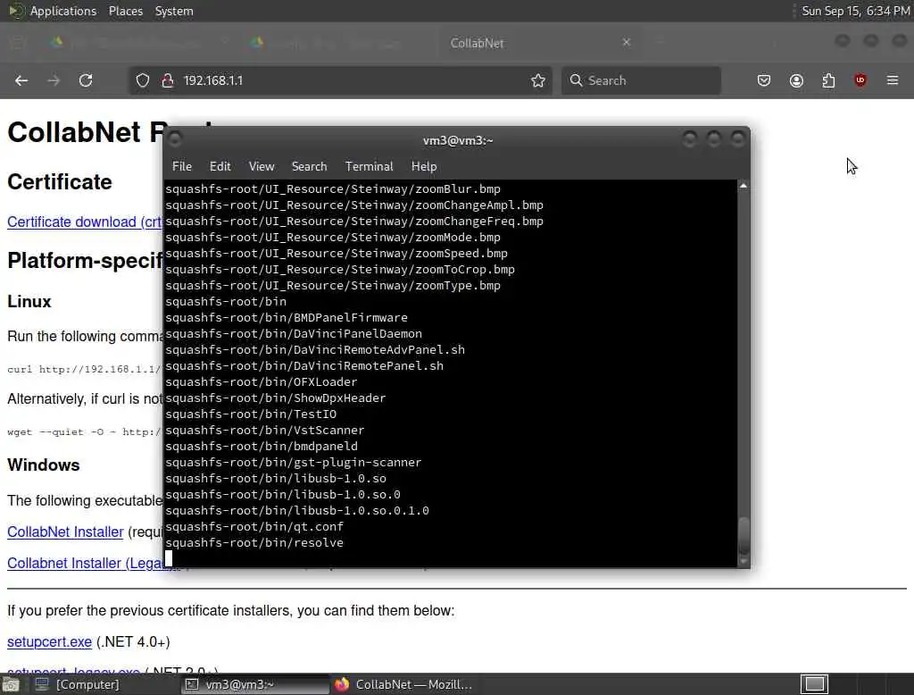Open the uBlock Origin extension icon
914x695 pixels.
coord(860,80)
